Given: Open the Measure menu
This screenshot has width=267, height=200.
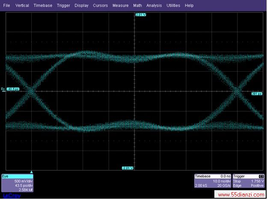Looking at the screenshot, I should coord(120,6).
